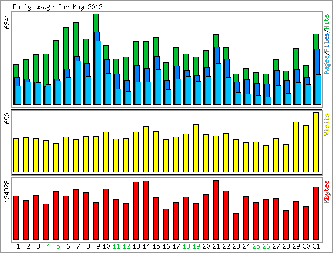Click green weekend day label '12'
The image size is (333, 253).
click(x=126, y=246)
